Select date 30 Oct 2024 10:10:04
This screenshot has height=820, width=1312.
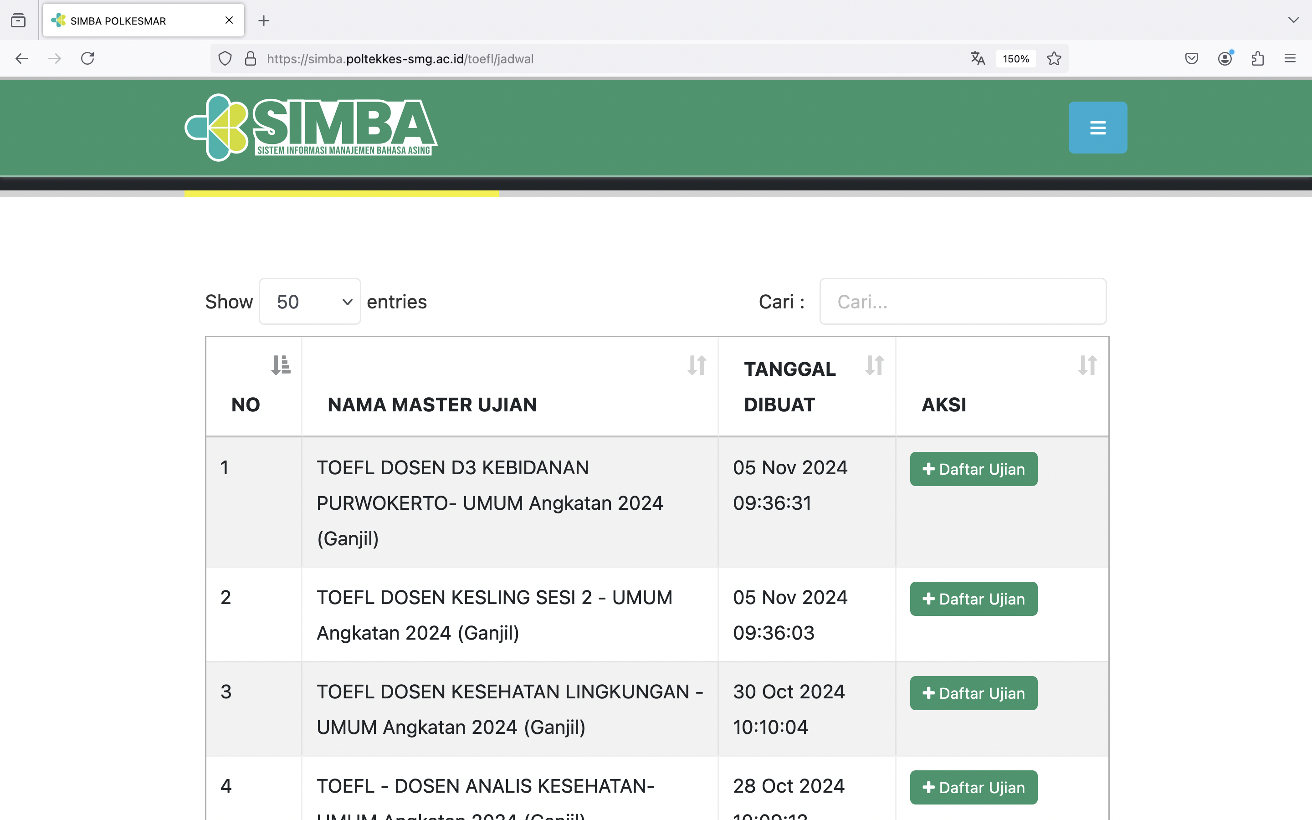point(789,709)
